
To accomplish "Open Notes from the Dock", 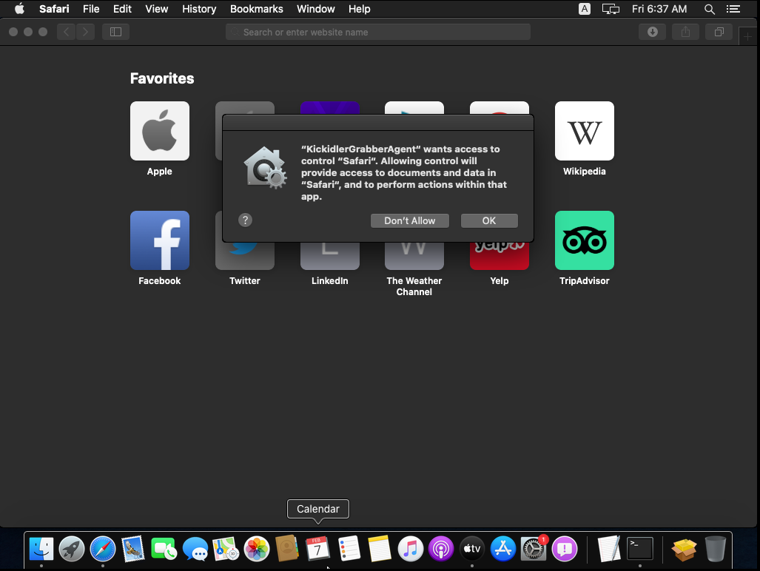I will coord(380,550).
